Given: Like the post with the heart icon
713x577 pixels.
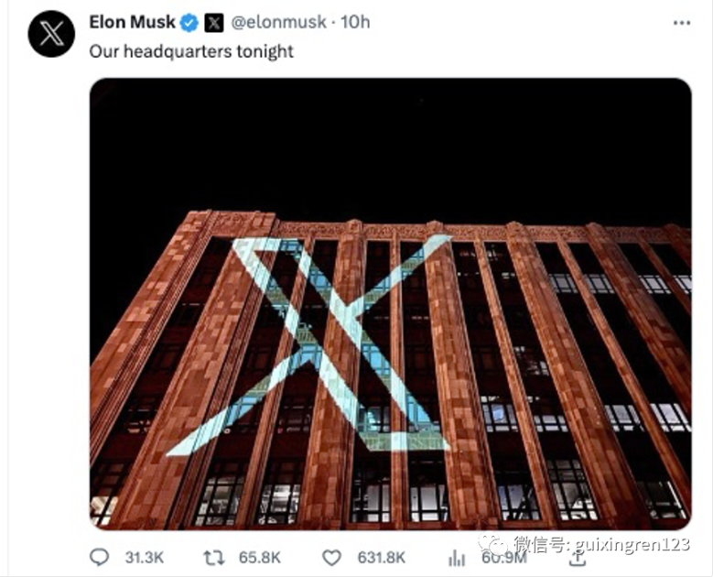Looking at the screenshot, I should [x=333, y=557].
